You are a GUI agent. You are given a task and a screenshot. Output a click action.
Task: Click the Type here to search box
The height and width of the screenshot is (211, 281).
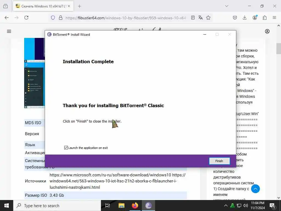tap(57, 206)
